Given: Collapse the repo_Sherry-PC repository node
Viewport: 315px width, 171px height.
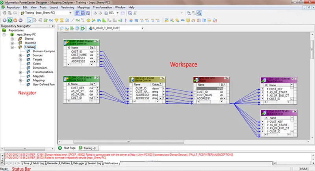Looking at the screenshot, I should click(x=4, y=35).
